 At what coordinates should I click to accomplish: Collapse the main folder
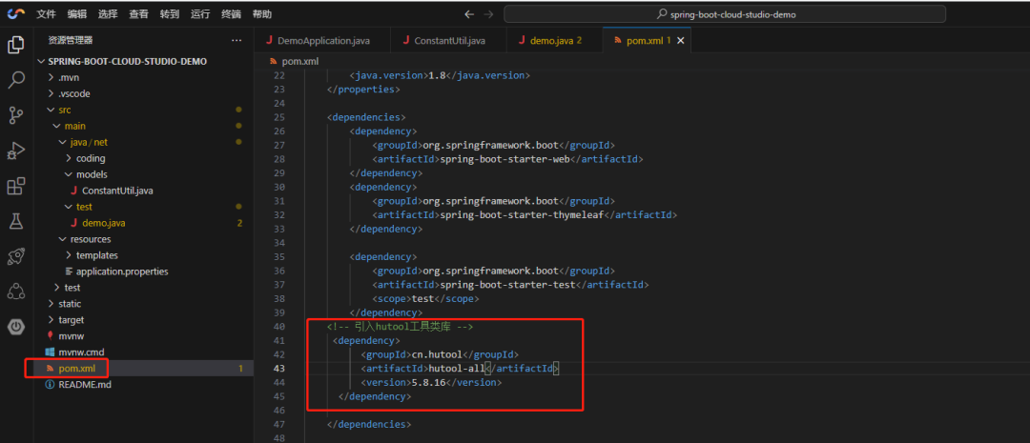(143, 126)
